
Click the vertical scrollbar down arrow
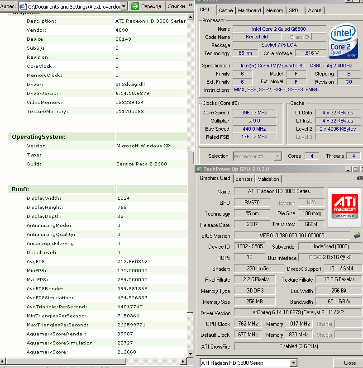190,354
